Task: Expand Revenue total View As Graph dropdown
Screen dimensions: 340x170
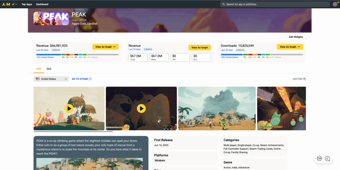Action: point(105,47)
